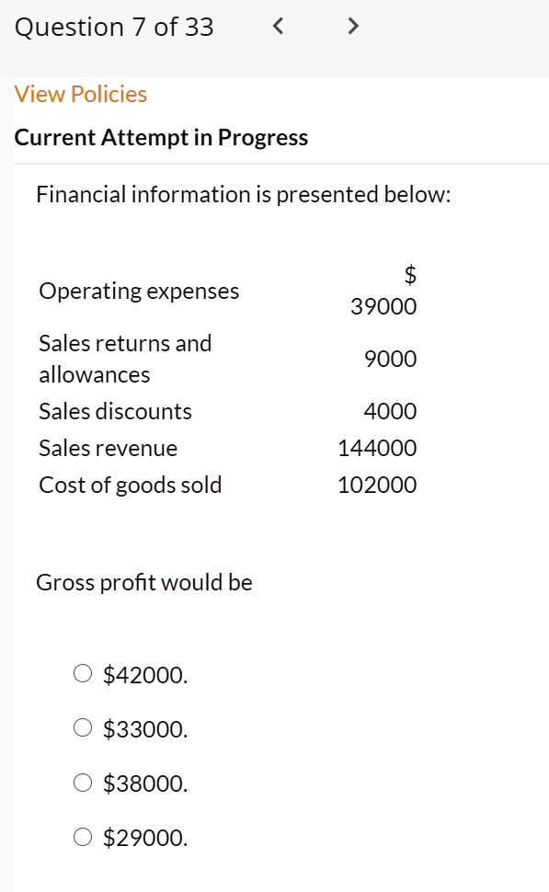Click the 144000 sales revenue value
The image size is (549, 892).
point(377,448)
